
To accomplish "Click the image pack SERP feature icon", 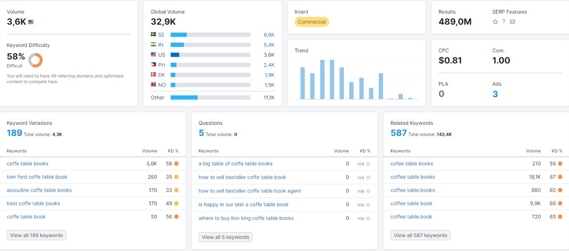I will [512, 22].
